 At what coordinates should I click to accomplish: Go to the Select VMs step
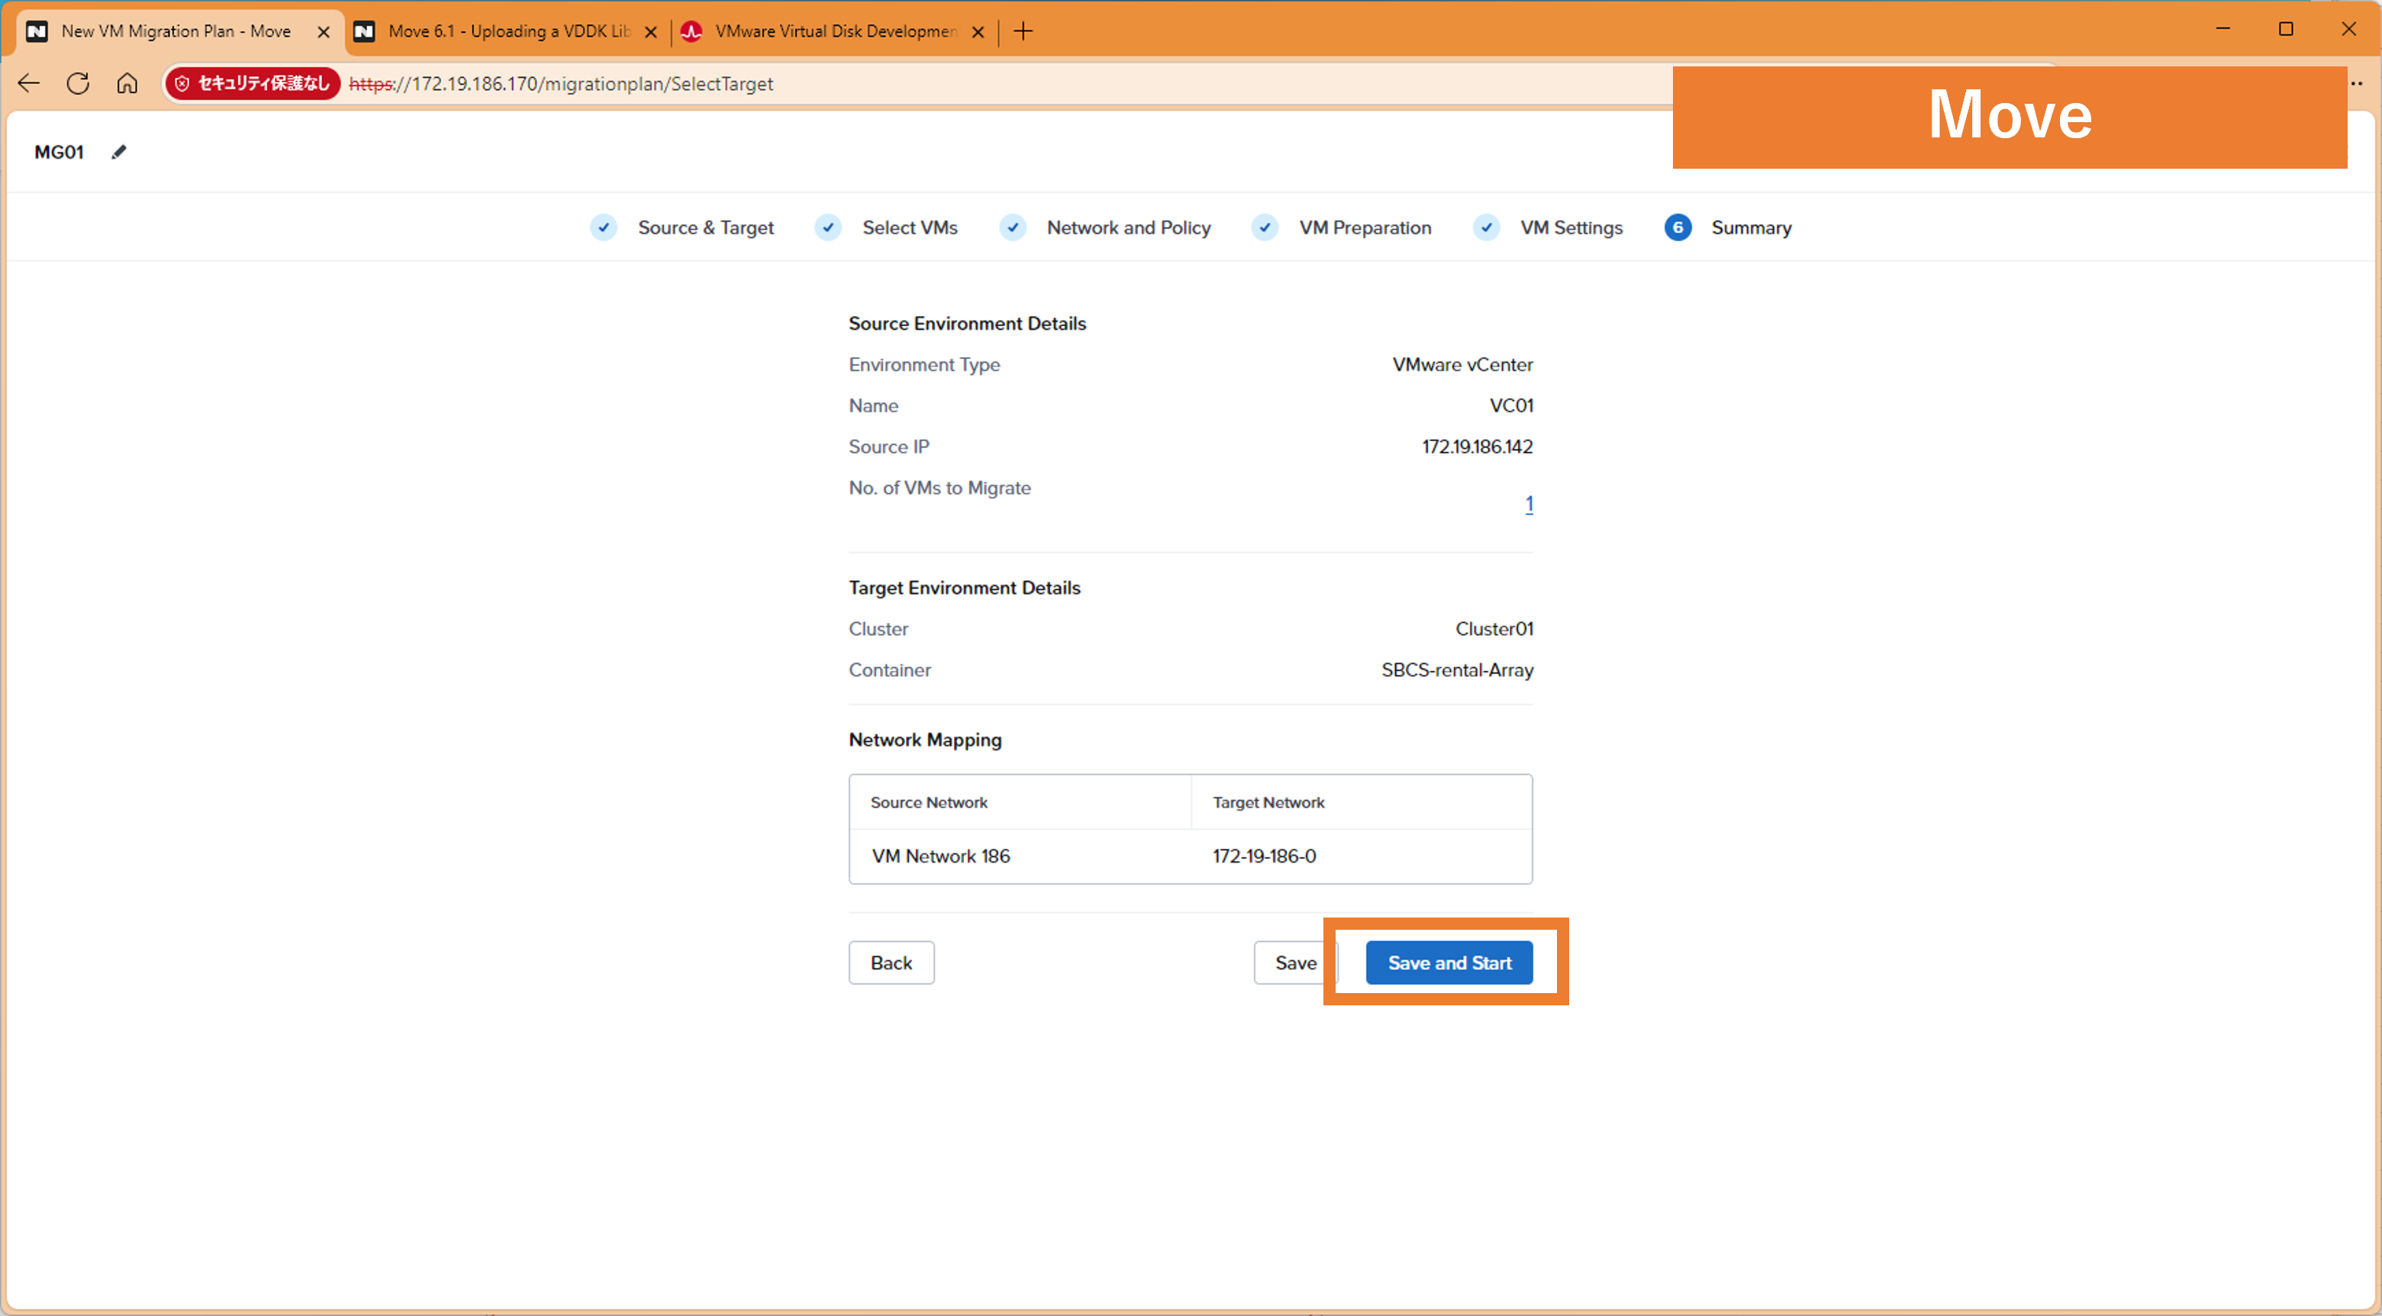tap(910, 227)
